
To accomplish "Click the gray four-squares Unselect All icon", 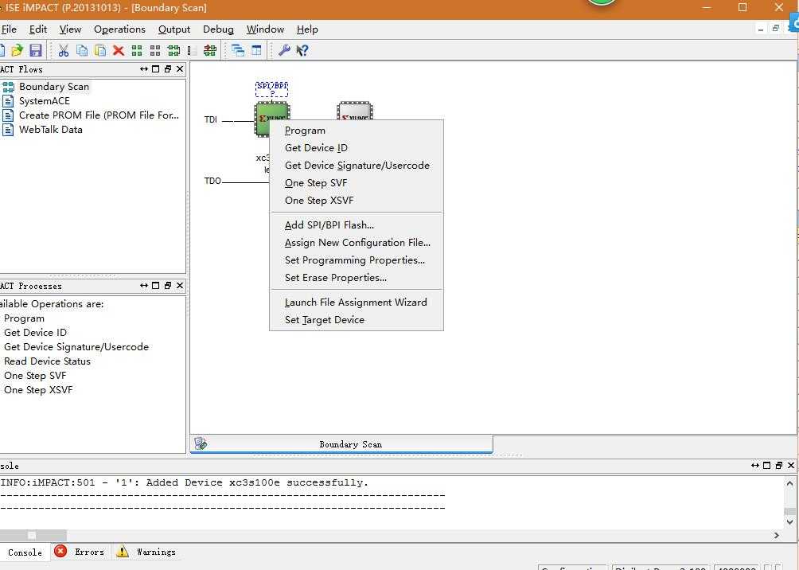I will (155, 50).
